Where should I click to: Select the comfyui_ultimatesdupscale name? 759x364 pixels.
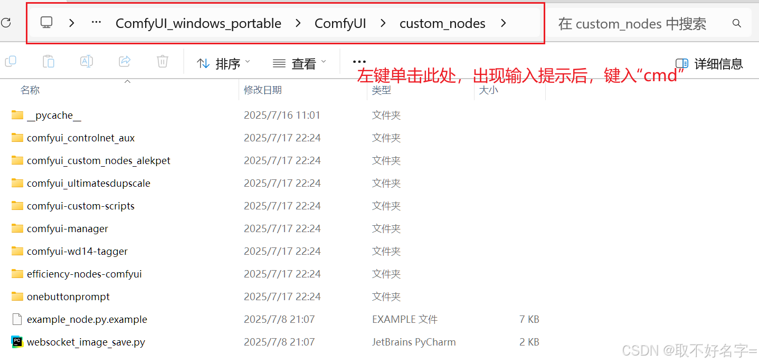89,184
